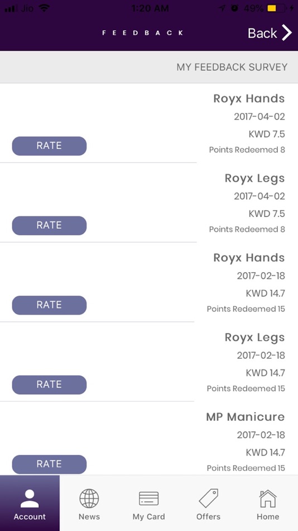The width and height of the screenshot is (298, 531).
Task: Go to Home via house icon
Action: [268, 499]
